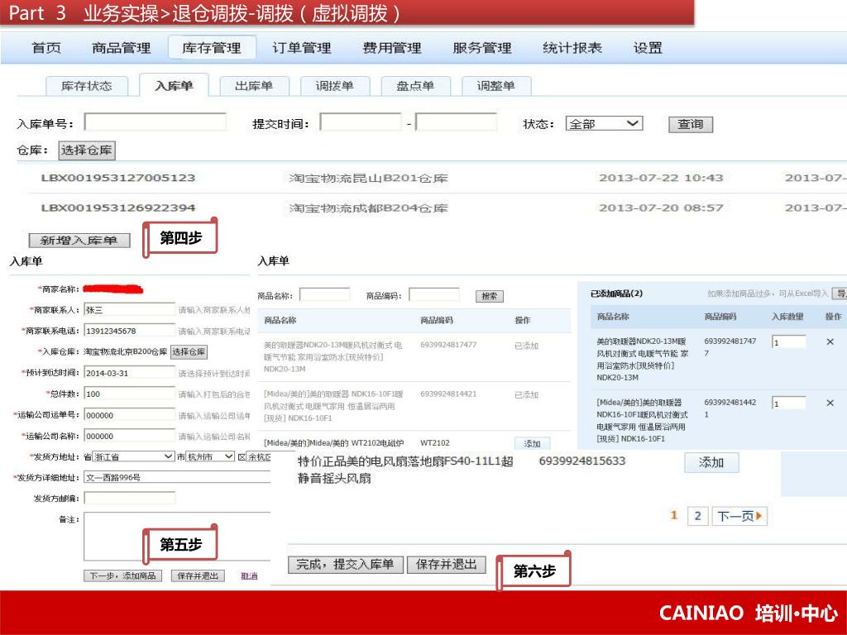Edit 入库数量 for NDK20-13M
This screenshot has height=635, width=847.
coord(788,342)
